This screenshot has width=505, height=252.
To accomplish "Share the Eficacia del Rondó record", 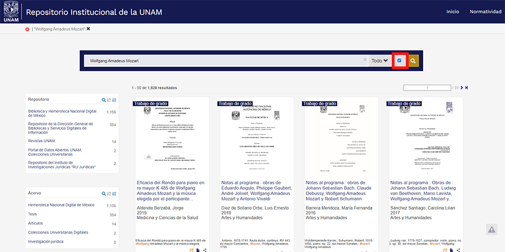I will tap(205, 250).
